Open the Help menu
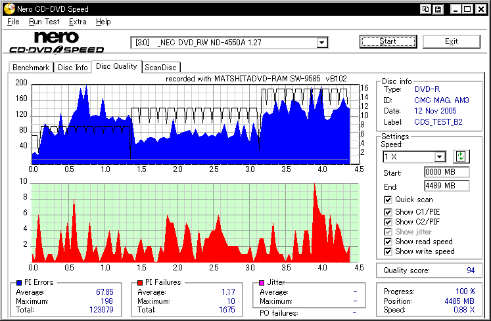Image resolution: width=491 pixels, height=321 pixels. 103,22
